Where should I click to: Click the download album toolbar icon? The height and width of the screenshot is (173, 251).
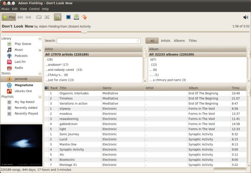click(76, 17)
